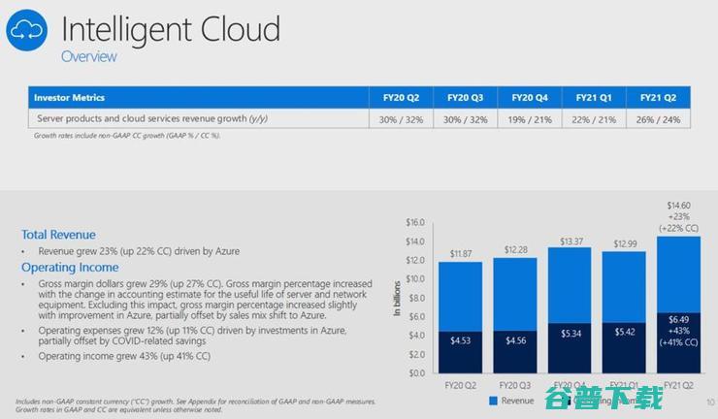Click the 'Total Revenue' heading
Viewport: 718px width, 419px height.
coord(58,235)
